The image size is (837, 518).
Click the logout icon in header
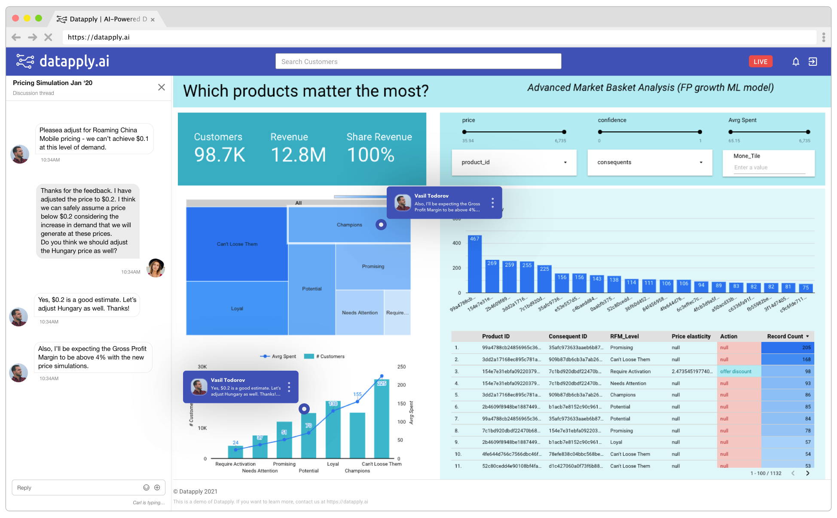(813, 62)
